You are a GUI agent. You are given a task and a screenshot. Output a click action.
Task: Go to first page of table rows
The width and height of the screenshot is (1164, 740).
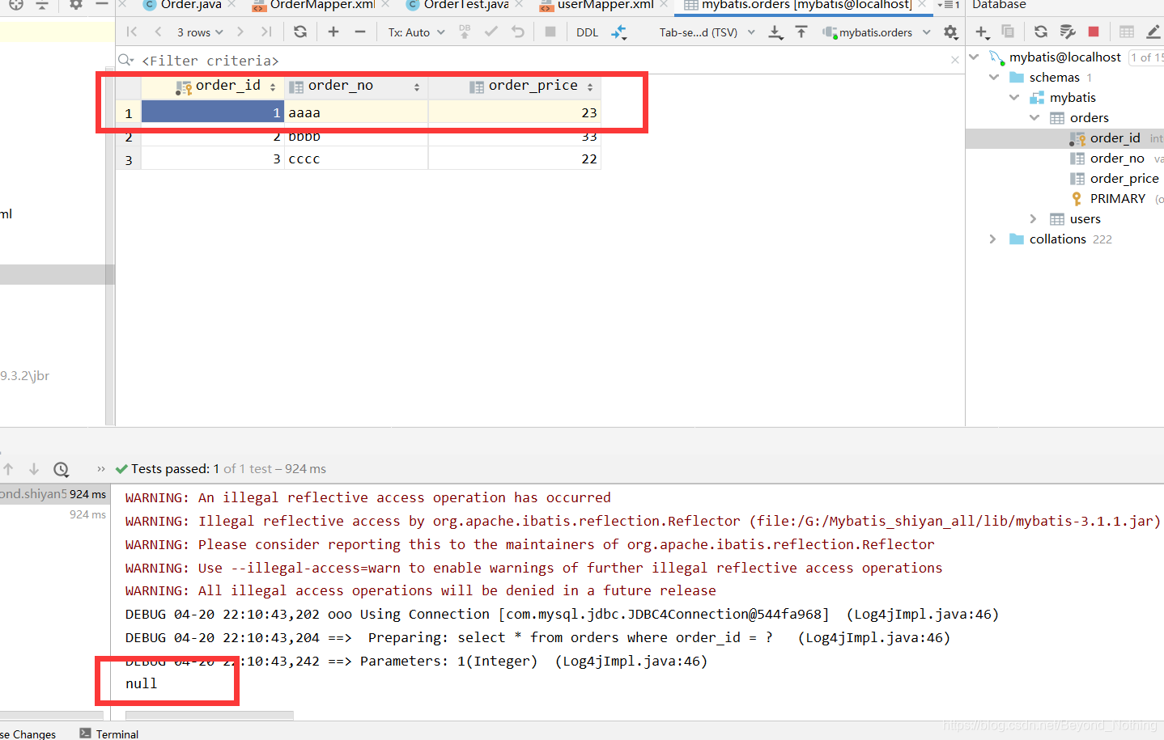click(132, 32)
